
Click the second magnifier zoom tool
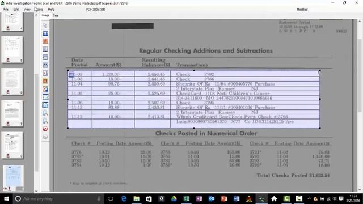point(45,121)
